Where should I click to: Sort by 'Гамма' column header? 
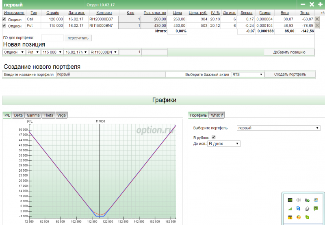[265, 13]
